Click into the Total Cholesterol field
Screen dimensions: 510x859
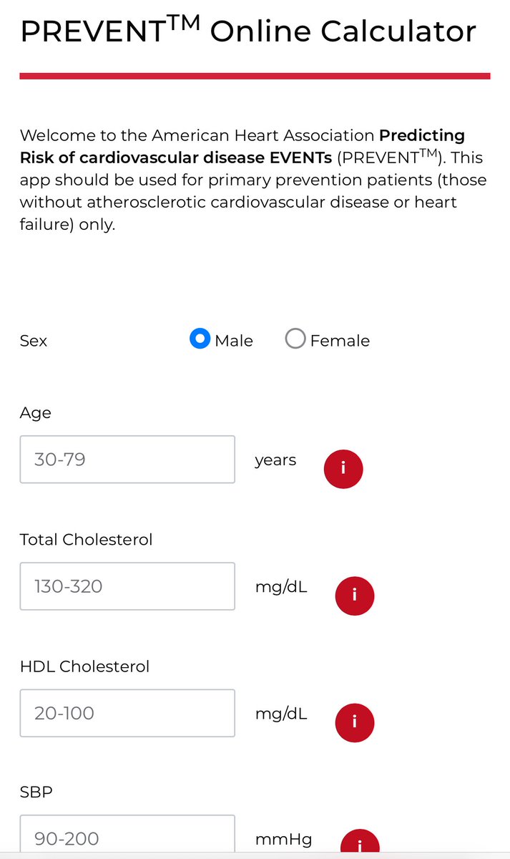coord(127,586)
